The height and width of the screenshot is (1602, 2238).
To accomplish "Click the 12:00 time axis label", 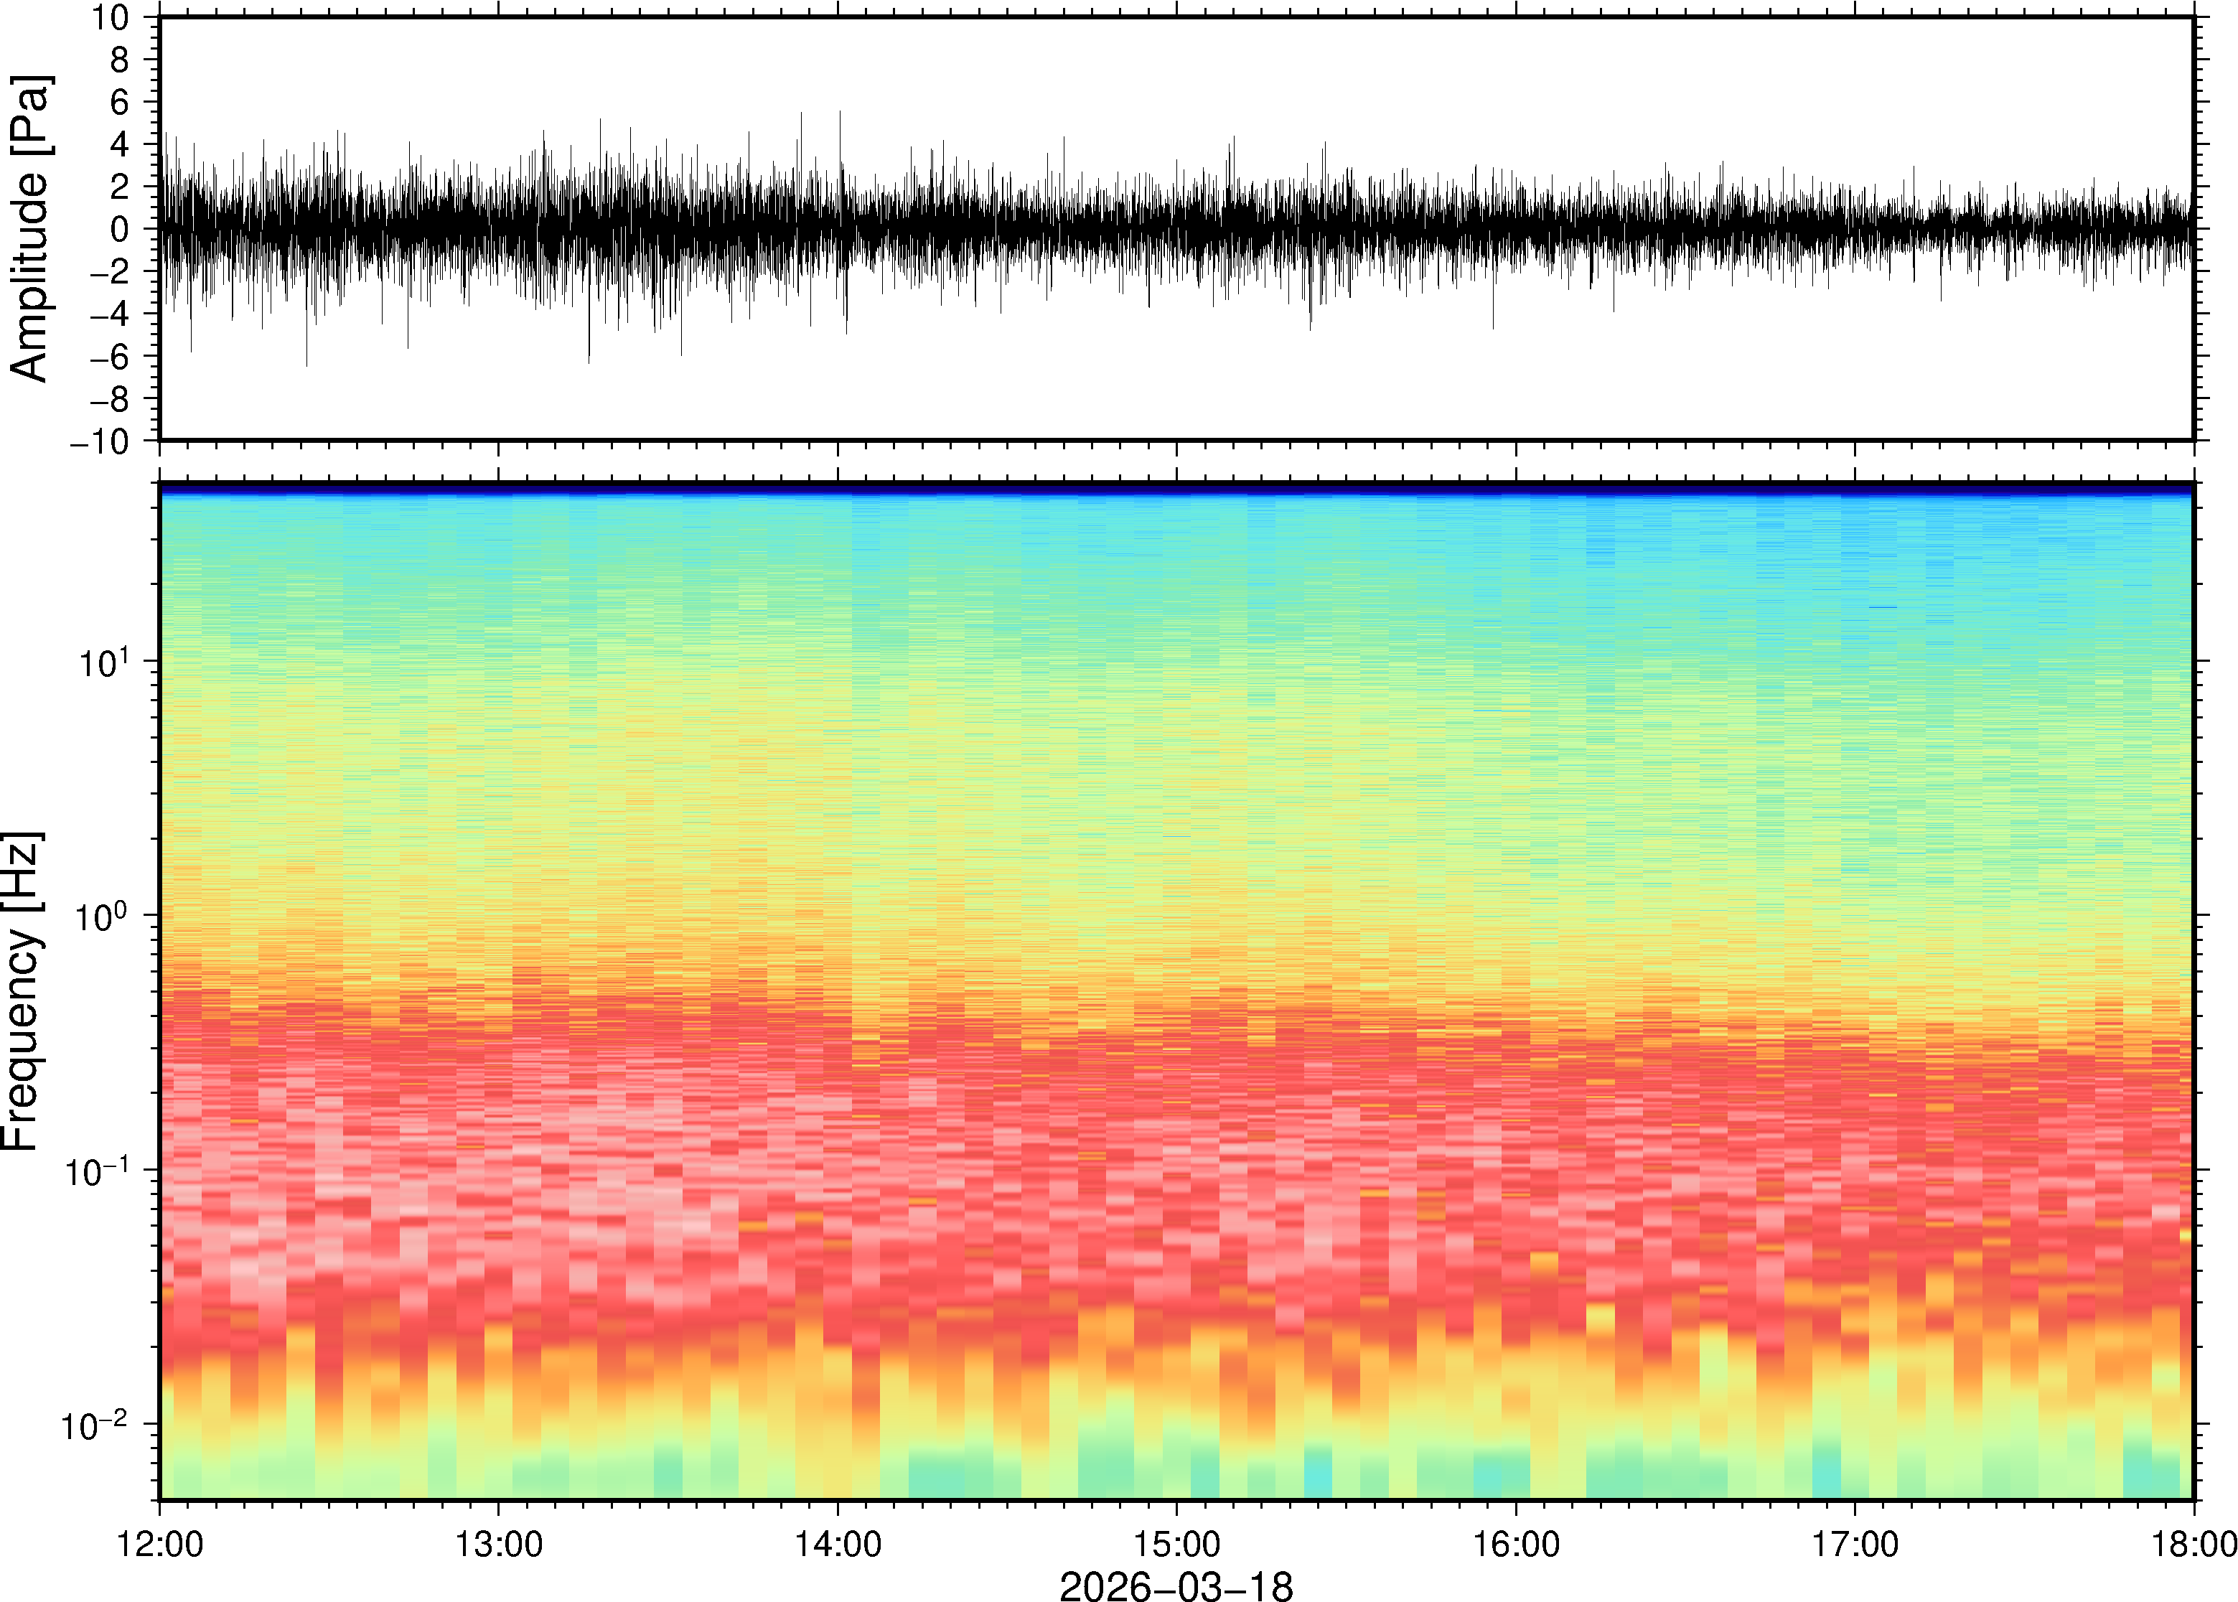I will [160, 1543].
